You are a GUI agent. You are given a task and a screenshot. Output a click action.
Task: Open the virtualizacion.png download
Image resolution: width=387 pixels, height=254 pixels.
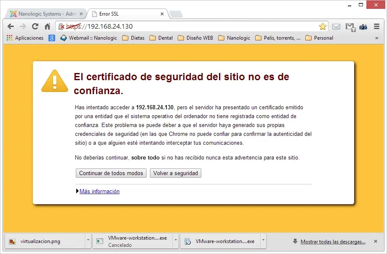pyautogui.click(x=45, y=241)
